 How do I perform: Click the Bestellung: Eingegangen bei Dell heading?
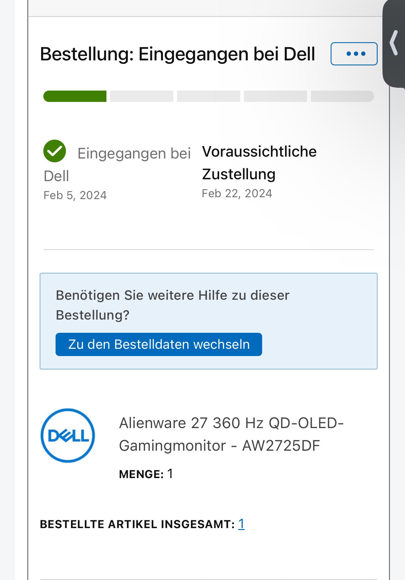pos(177,54)
